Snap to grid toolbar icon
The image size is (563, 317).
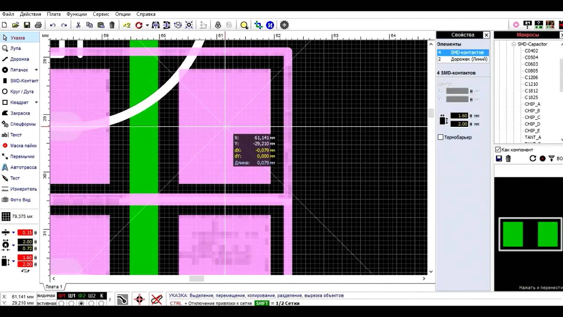coord(189,25)
